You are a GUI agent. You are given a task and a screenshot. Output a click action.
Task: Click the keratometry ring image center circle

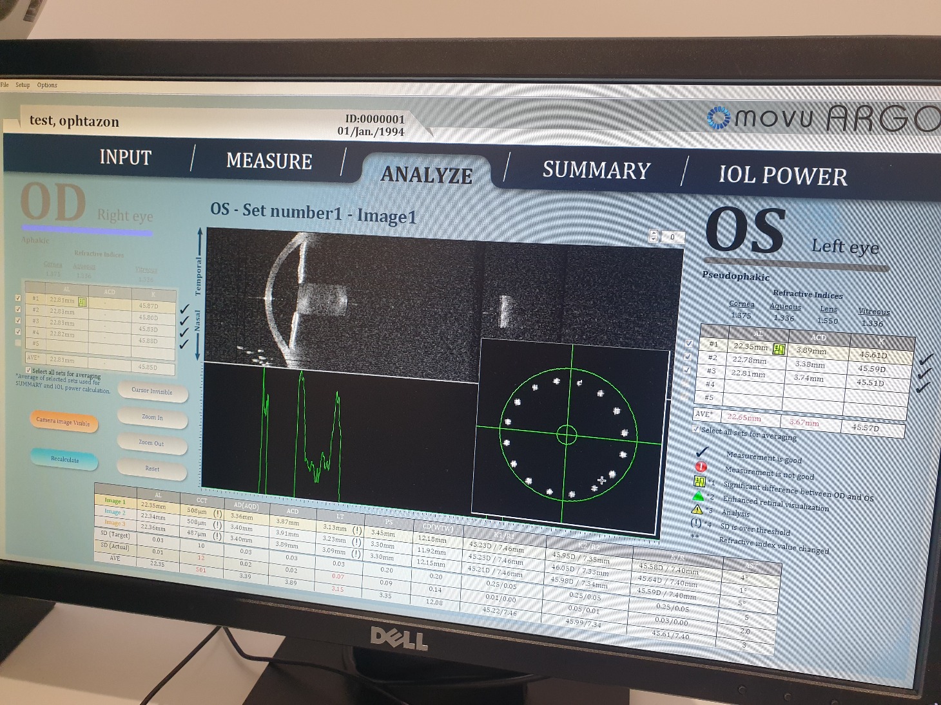point(567,435)
